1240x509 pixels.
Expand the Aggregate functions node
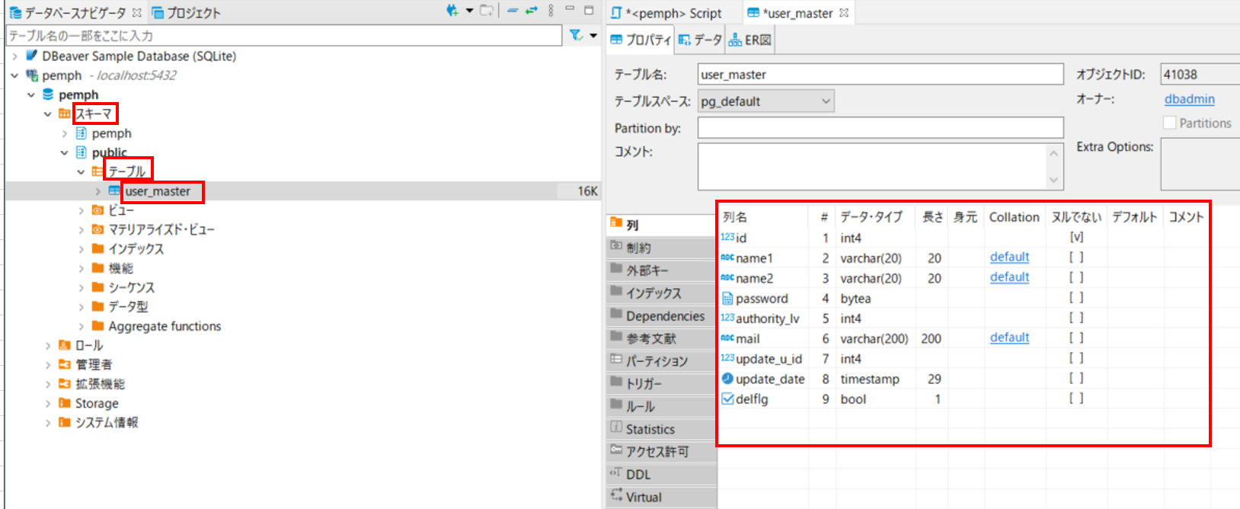pos(81,326)
